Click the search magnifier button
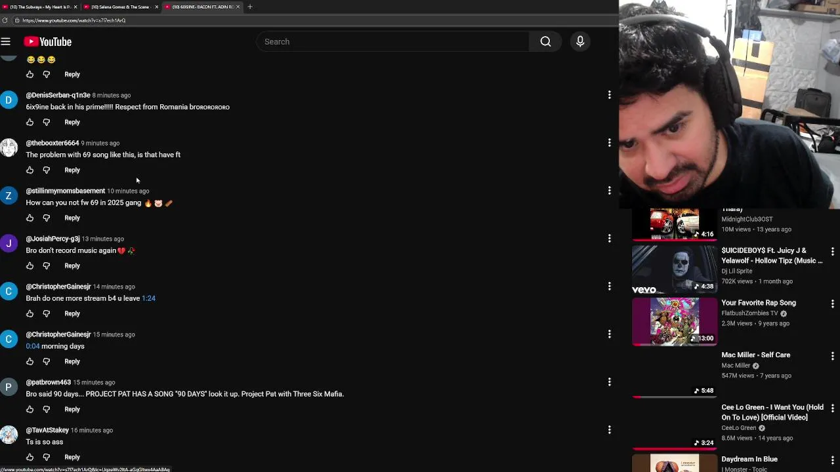 (545, 41)
